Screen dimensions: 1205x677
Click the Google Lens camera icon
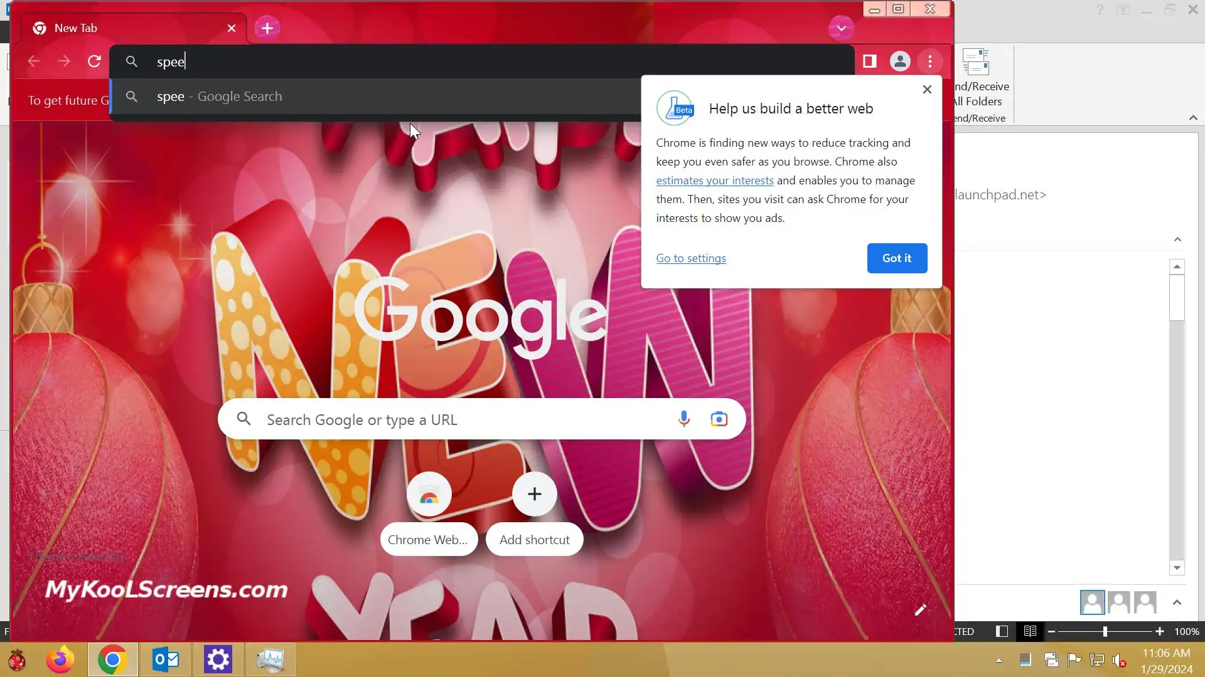click(x=719, y=419)
